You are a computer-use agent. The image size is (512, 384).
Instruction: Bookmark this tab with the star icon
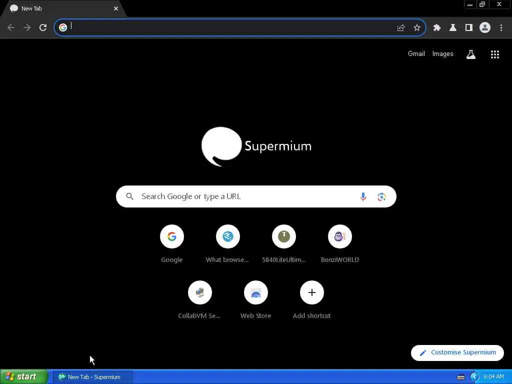417,28
